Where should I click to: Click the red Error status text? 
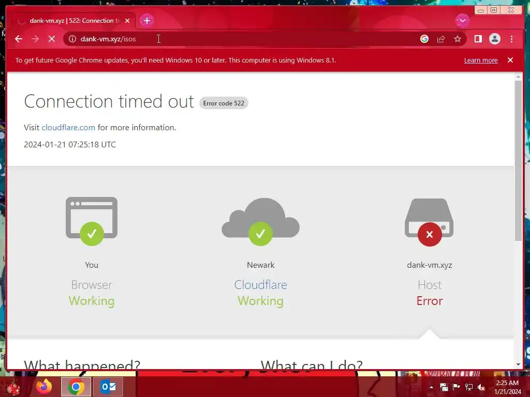click(430, 301)
